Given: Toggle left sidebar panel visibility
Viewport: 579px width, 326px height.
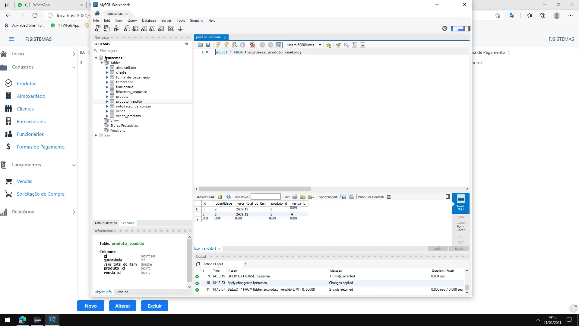Looking at the screenshot, I should pyautogui.click(x=454, y=29).
